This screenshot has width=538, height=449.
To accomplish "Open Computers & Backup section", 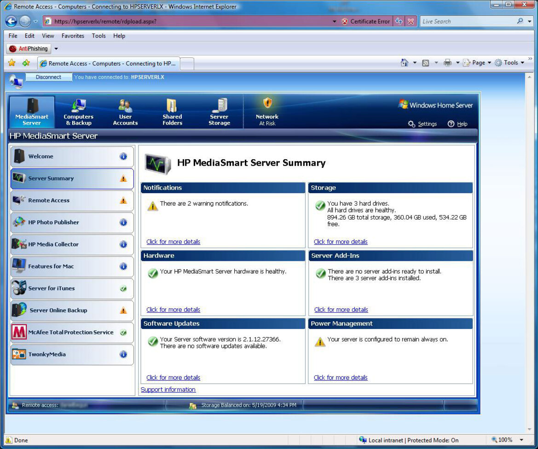I will (x=79, y=111).
